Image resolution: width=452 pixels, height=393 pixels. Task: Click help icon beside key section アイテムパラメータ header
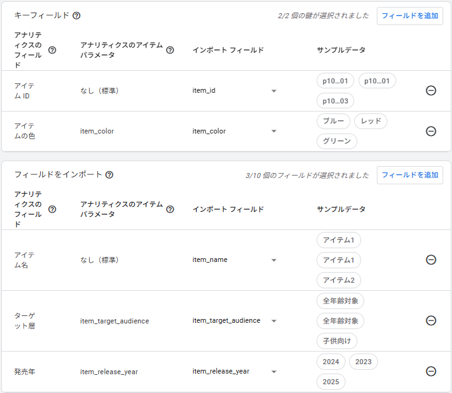coord(170,50)
